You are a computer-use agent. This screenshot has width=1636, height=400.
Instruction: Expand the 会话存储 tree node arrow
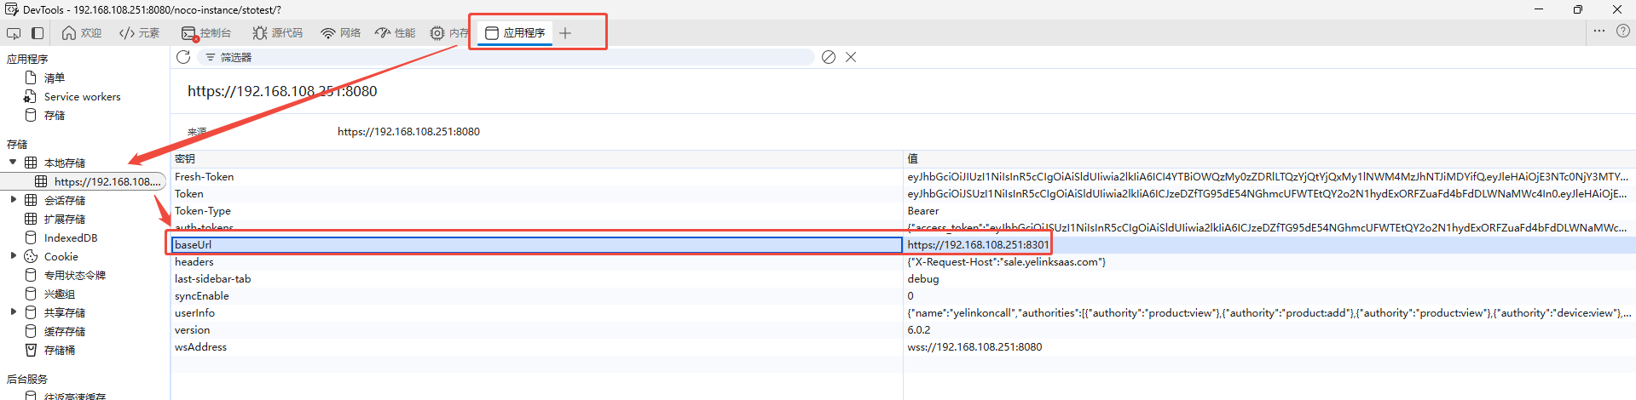(13, 200)
